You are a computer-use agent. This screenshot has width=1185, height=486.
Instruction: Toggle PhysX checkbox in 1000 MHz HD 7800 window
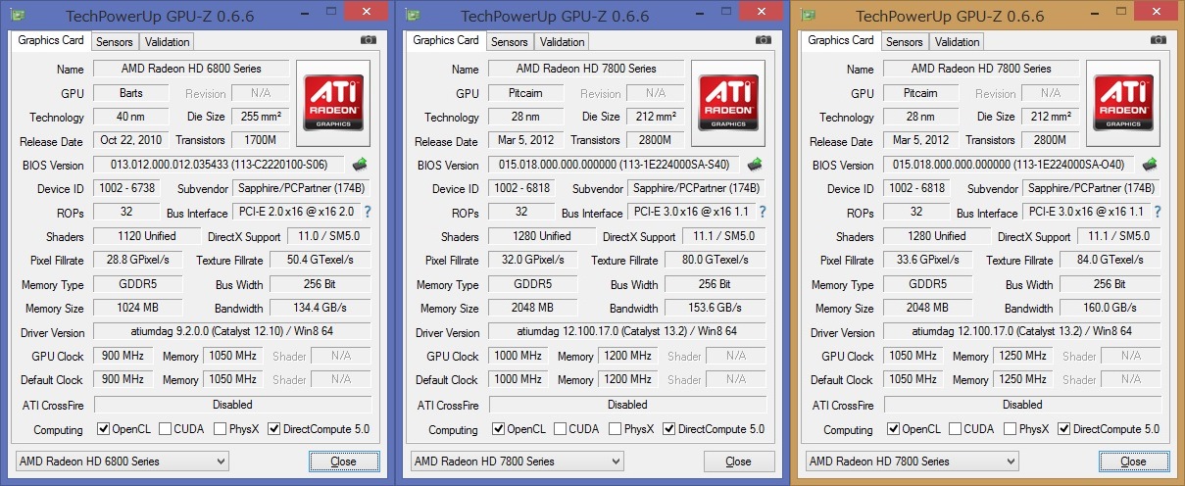[615, 429]
